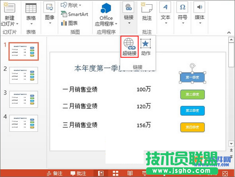Click the 媒体 speaker icon
Image resolution: width=235 pixels, height=177 pixels.
coord(199,7)
